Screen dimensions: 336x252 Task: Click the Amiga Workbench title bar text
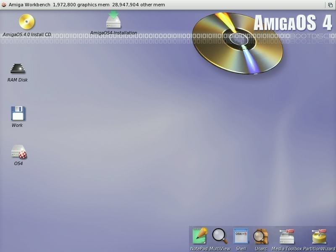point(29,5)
